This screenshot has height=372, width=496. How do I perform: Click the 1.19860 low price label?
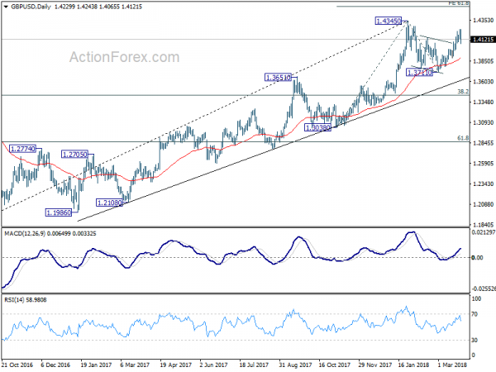[59, 212]
